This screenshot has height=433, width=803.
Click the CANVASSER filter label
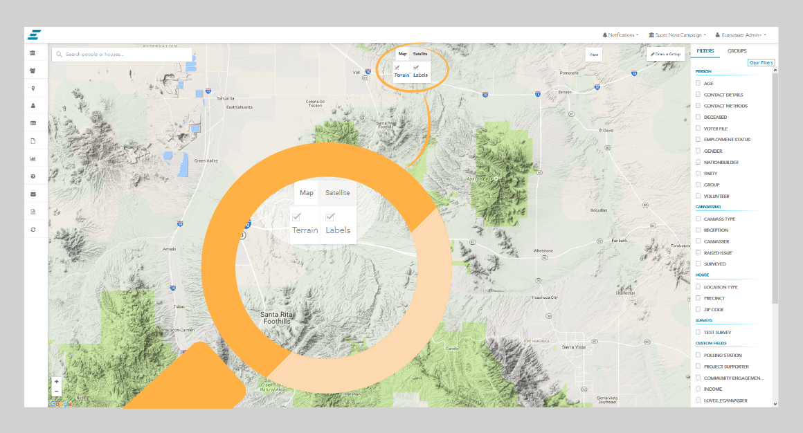coord(716,241)
